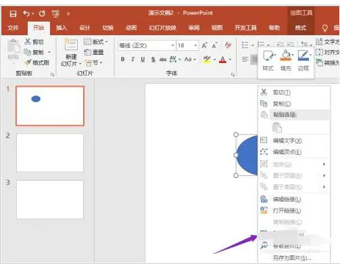Viewport: 340px width, 264px height.
Task: Select the slide 3 thumbnail
Action: click(50, 200)
